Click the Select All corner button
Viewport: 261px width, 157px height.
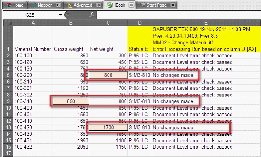[7, 23]
